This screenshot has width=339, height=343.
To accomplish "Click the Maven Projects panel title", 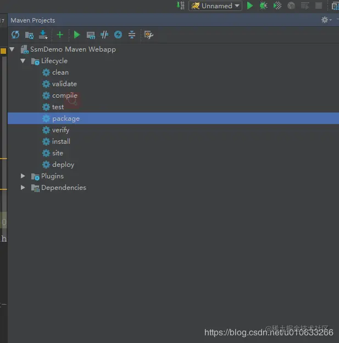I will pyautogui.click(x=32, y=20).
